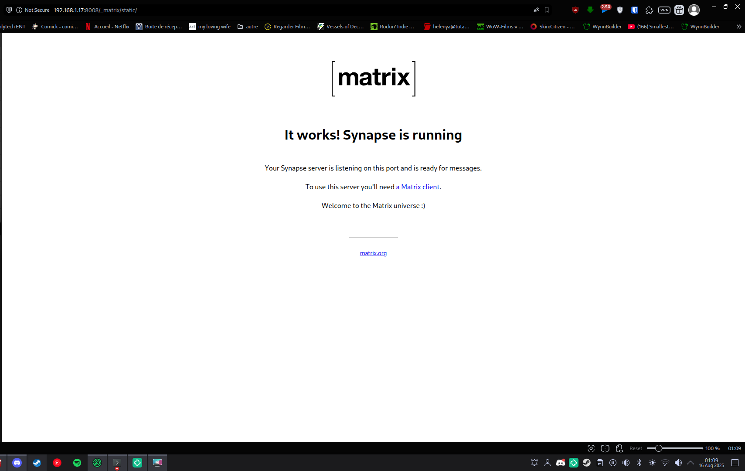Open the Vessels of Dec... bookmark
745x471 pixels.
tap(340, 27)
